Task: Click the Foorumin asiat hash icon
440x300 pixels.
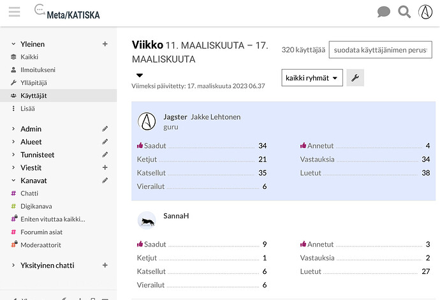Action: (13, 232)
